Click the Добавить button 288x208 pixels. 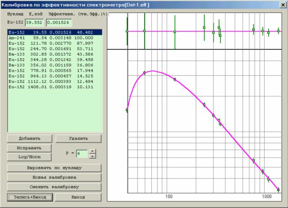point(30,139)
